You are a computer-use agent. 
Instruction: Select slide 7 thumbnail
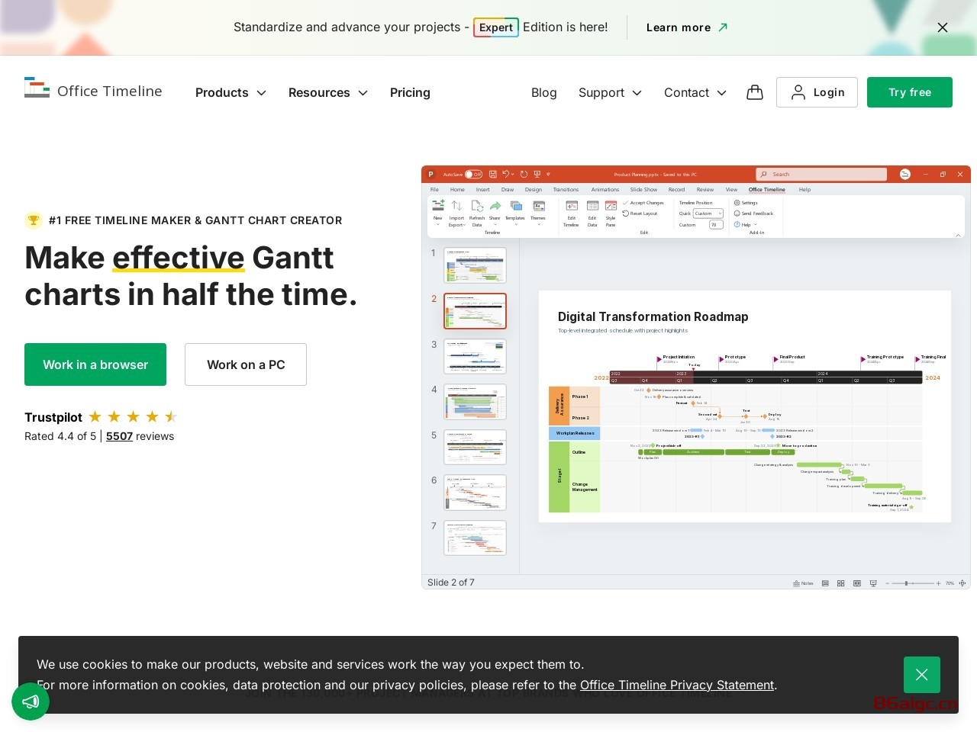tap(475, 538)
